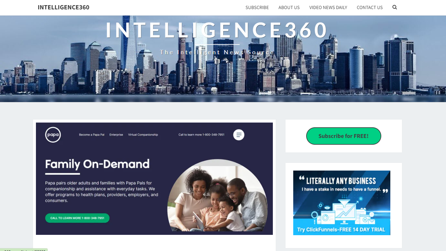The image size is (446, 251).
Task: Go to INTELLIGENCE360 site title in header
Action: pos(63,7)
